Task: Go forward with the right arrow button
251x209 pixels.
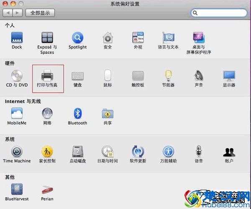Action: [x=18, y=13]
